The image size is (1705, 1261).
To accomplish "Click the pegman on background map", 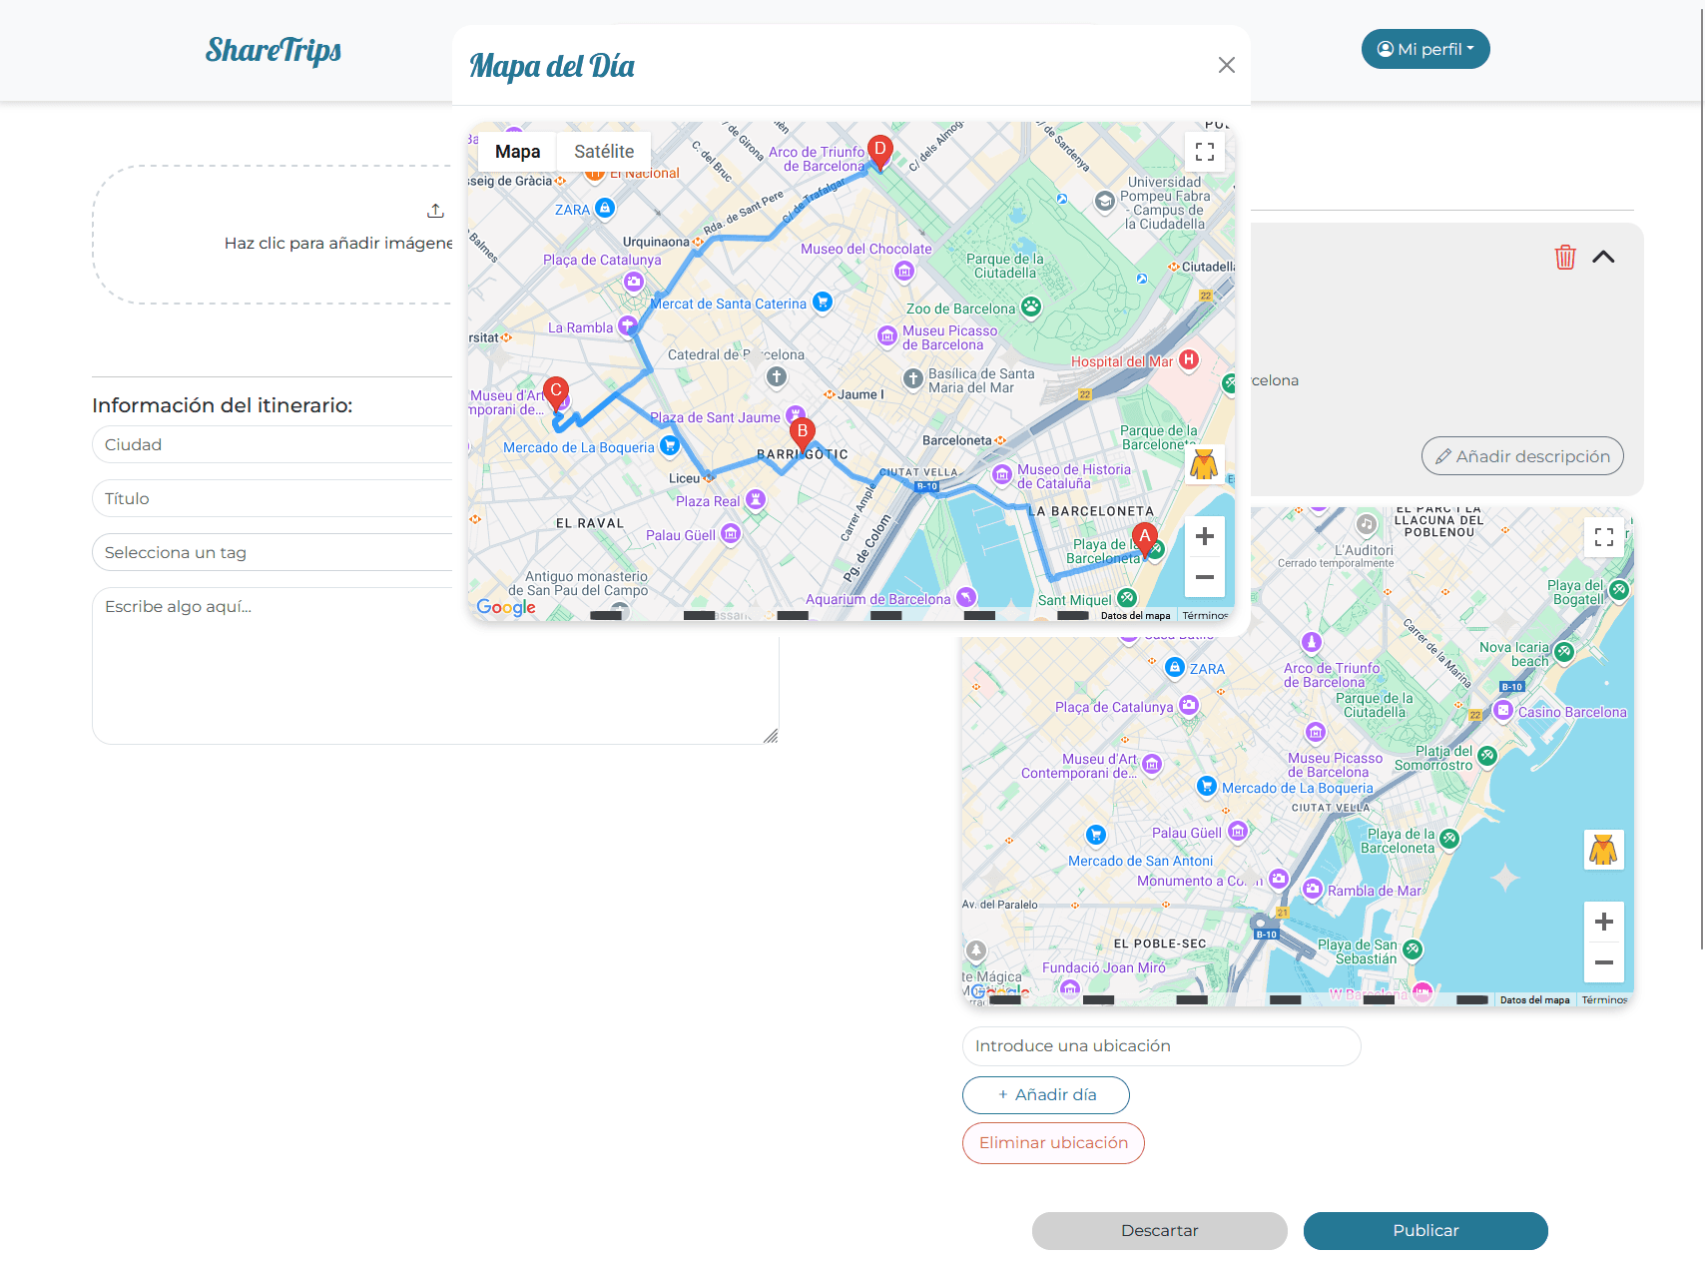I will coord(1604,850).
